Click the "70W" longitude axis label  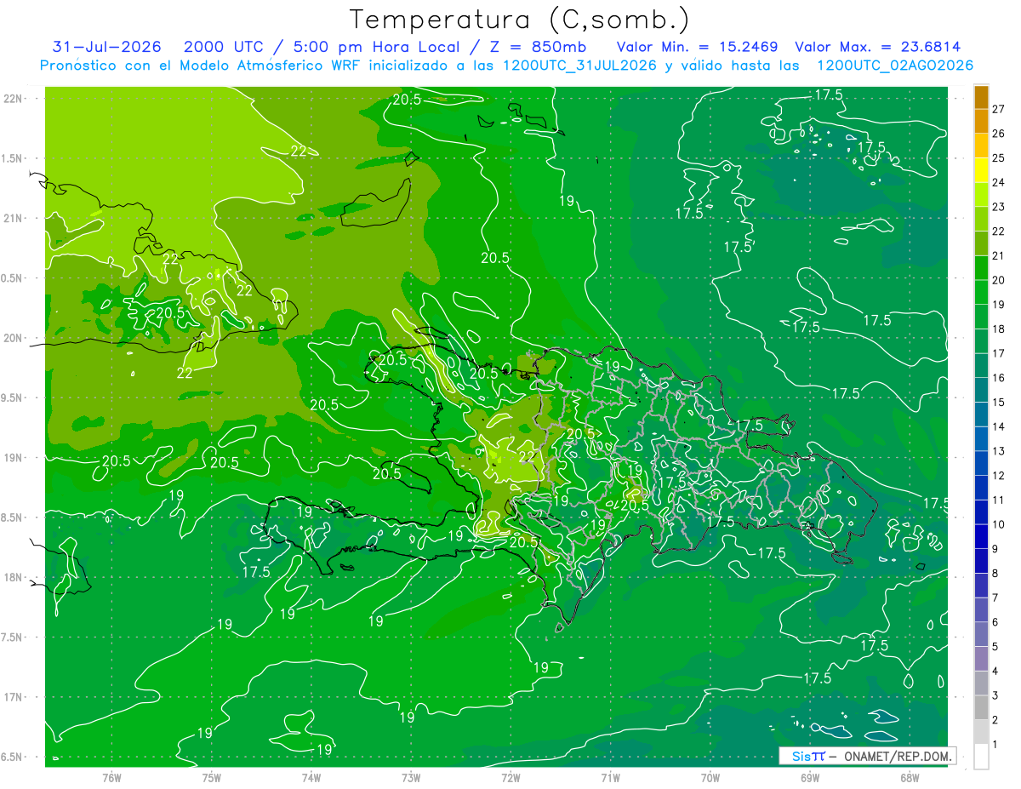(x=710, y=777)
